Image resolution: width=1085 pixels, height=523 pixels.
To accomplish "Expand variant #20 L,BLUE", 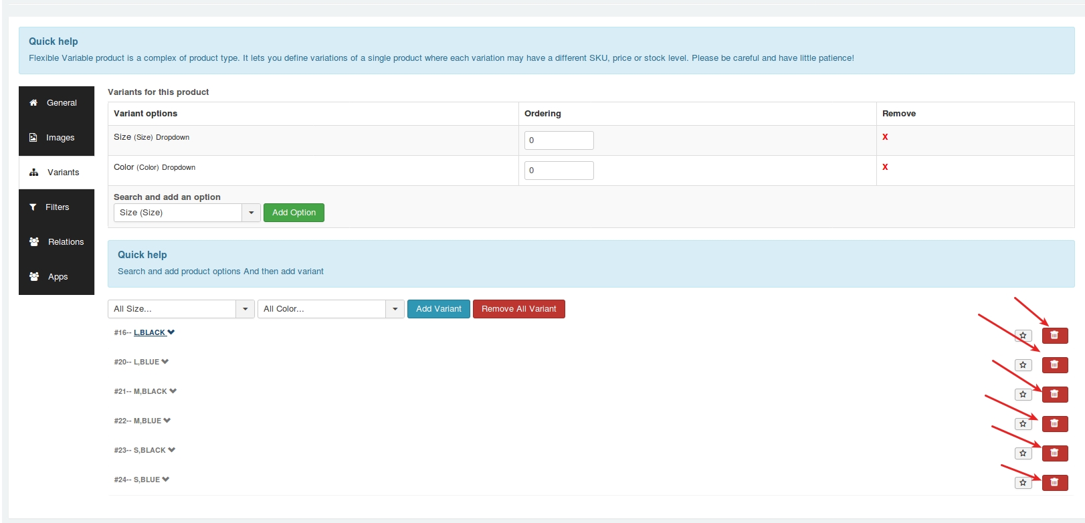I will (x=151, y=362).
